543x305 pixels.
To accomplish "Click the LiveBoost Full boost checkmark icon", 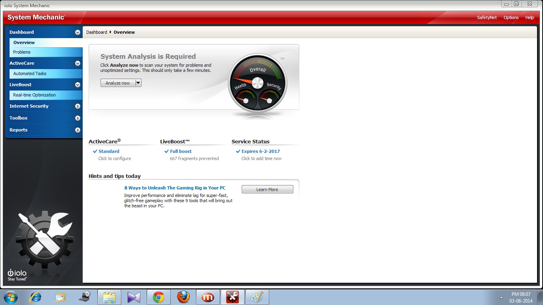I will tap(167, 151).
